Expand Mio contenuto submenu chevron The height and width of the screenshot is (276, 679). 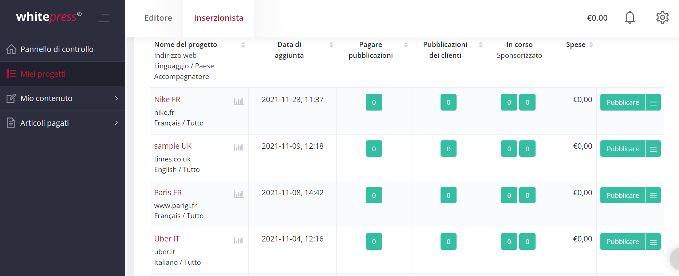[117, 98]
